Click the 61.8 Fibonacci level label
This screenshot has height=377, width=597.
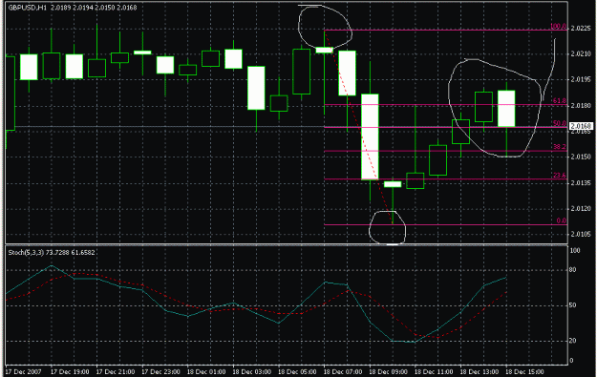(x=559, y=101)
